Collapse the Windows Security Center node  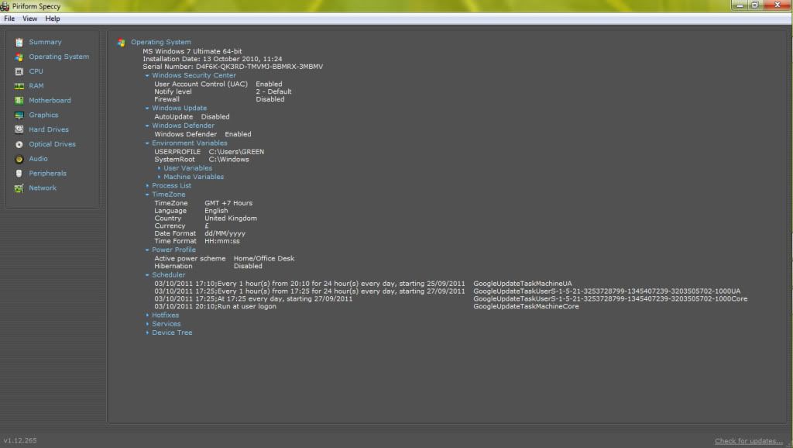point(147,75)
